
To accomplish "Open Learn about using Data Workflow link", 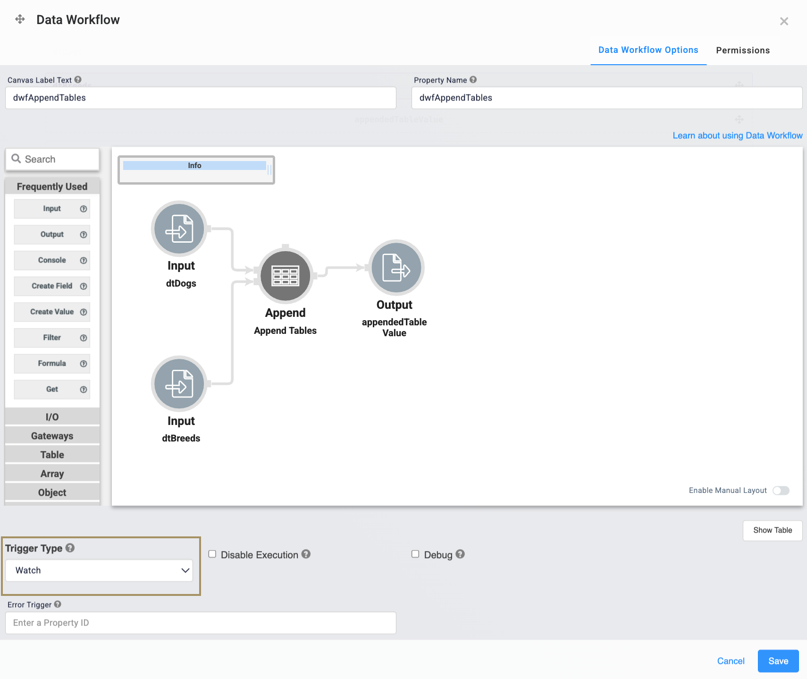I will (x=737, y=136).
